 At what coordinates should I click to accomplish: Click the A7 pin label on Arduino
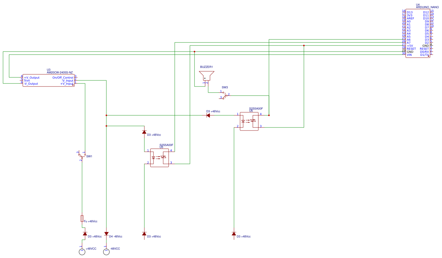pyautogui.click(x=409, y=43)
